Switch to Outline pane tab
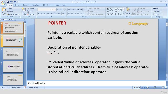168x94 pixels. 11,20
